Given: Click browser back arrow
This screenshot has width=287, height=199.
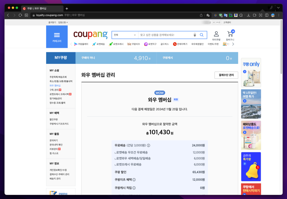Looking at the screenshot, I should click(x=8, y=15).
